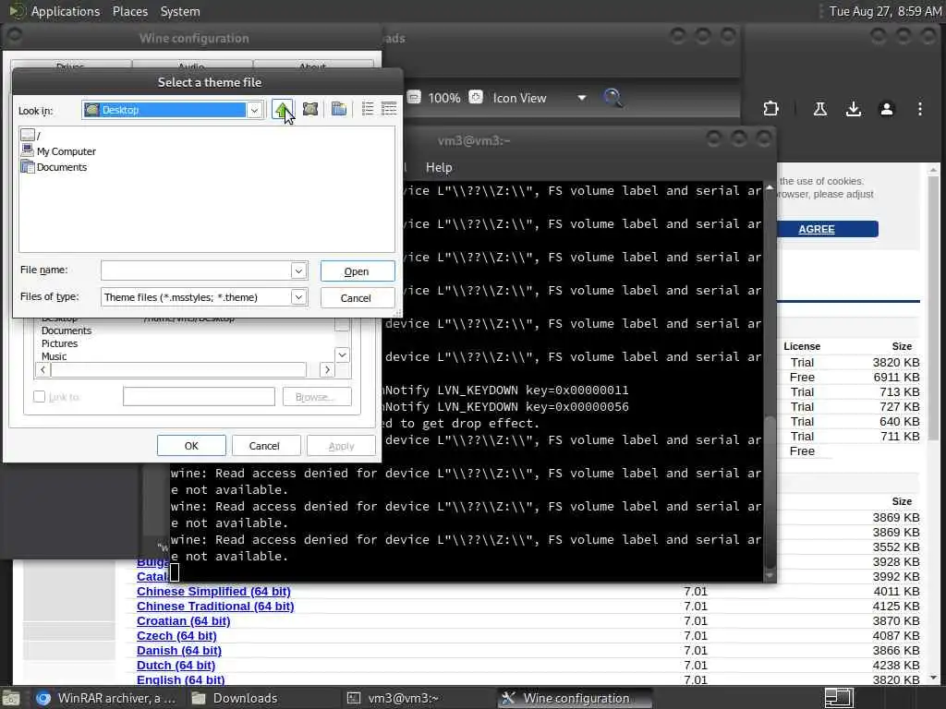Create new folder in theme file dialog

339,109
